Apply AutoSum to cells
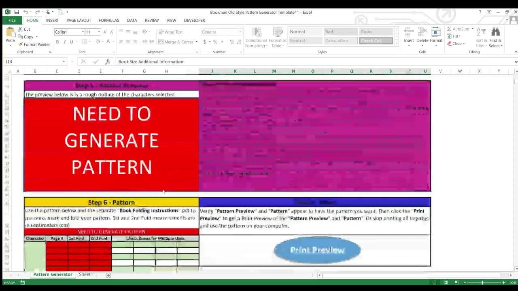This screenshot has width=518, height=291. tap(458, 29)
